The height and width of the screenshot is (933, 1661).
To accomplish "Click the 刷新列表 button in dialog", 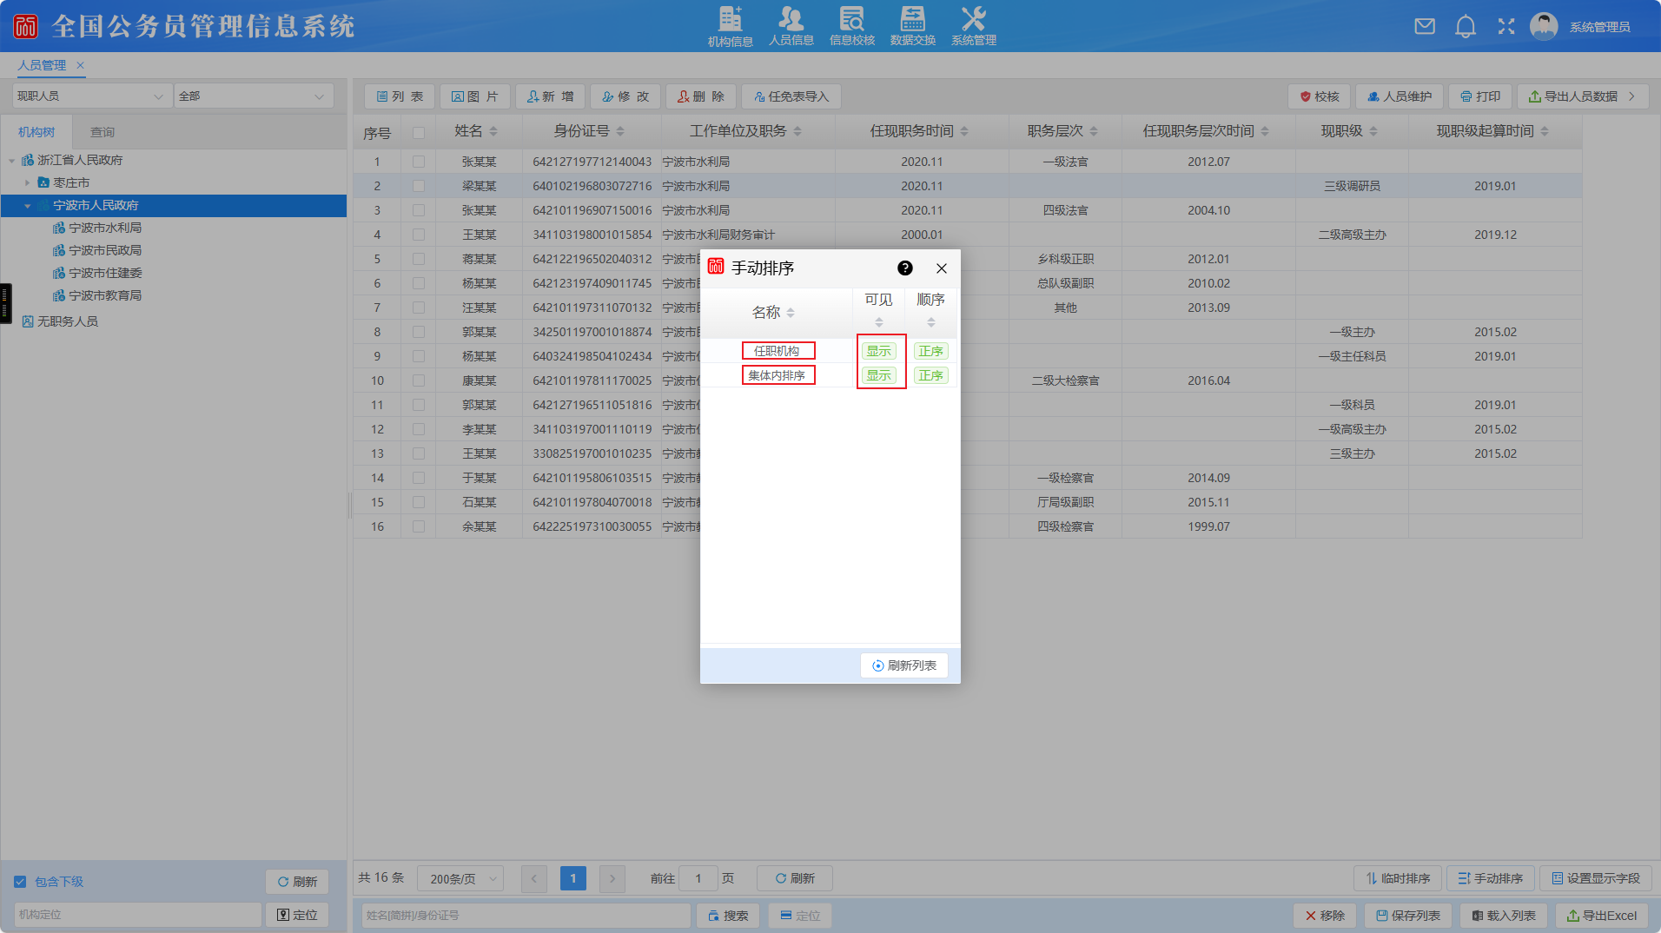I will pyautogui.click(x=904, y=665).
